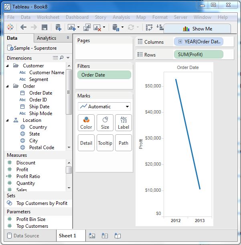Image resolution: width=241 pixels, height=245 pixels.
Task: Open the Tooltip marks card
Action: 105,143
